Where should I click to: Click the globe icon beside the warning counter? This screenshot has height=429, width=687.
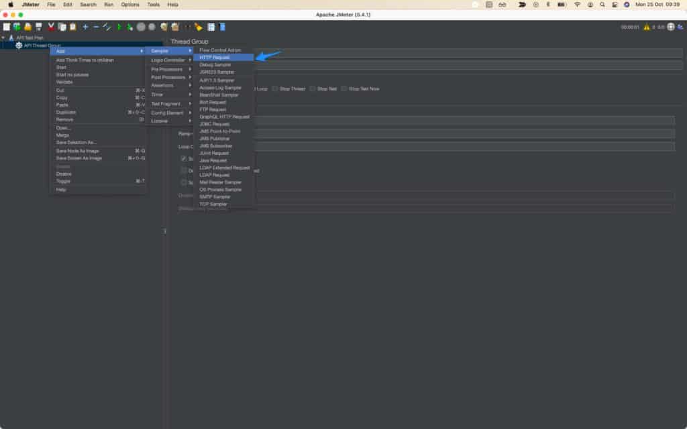point(671,27)
